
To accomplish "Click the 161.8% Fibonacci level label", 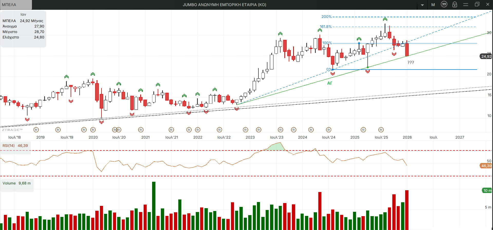I will click(325, 27).
